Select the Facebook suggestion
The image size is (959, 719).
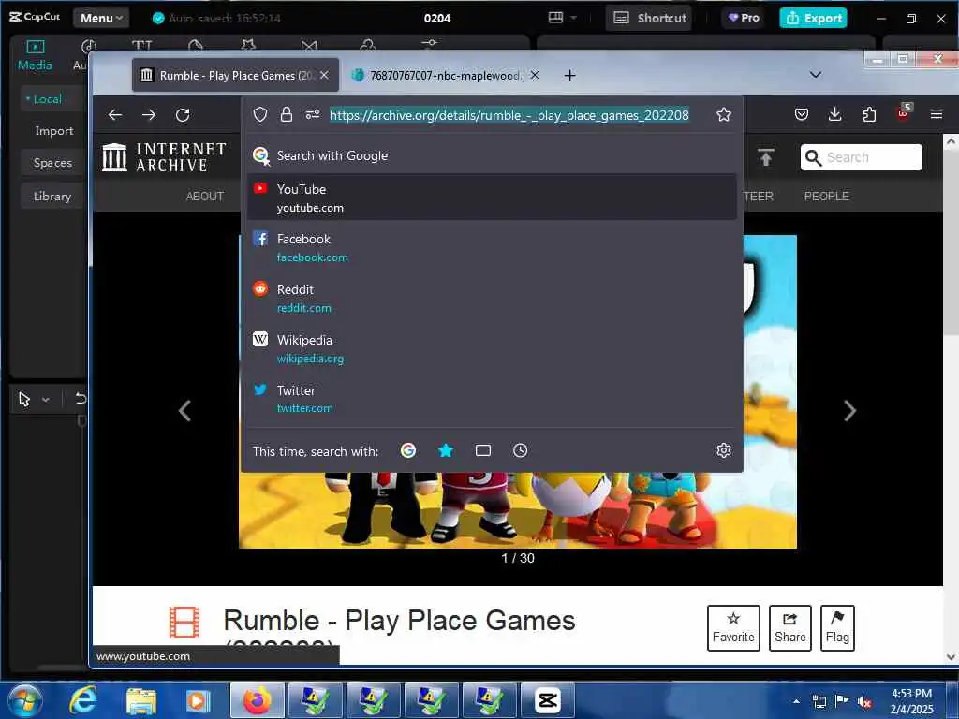coord(493,247)
